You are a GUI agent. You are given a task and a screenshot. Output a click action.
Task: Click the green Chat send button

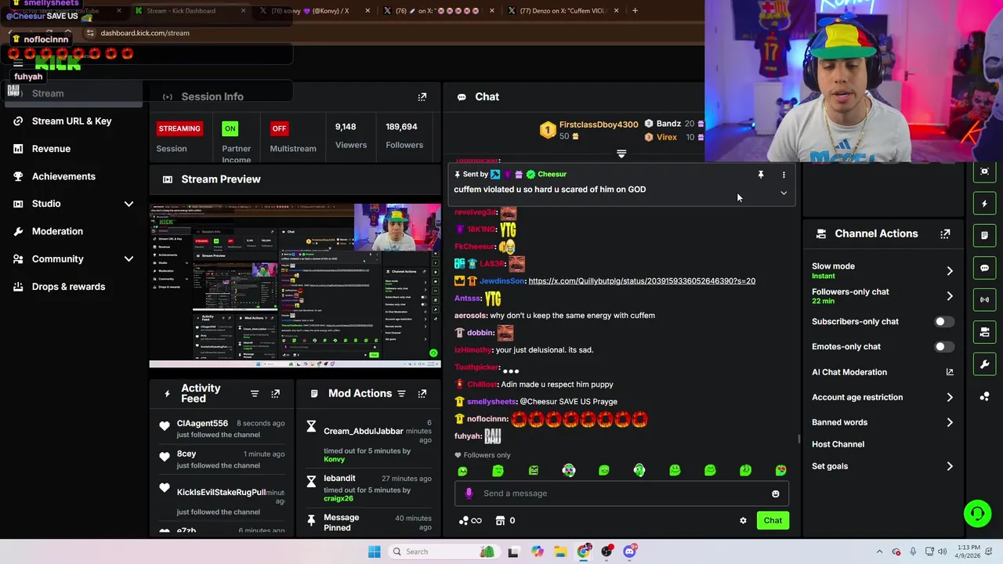click(x=773, y=521)
